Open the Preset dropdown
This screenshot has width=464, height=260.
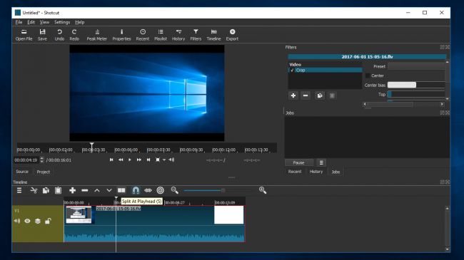point(416,66)
